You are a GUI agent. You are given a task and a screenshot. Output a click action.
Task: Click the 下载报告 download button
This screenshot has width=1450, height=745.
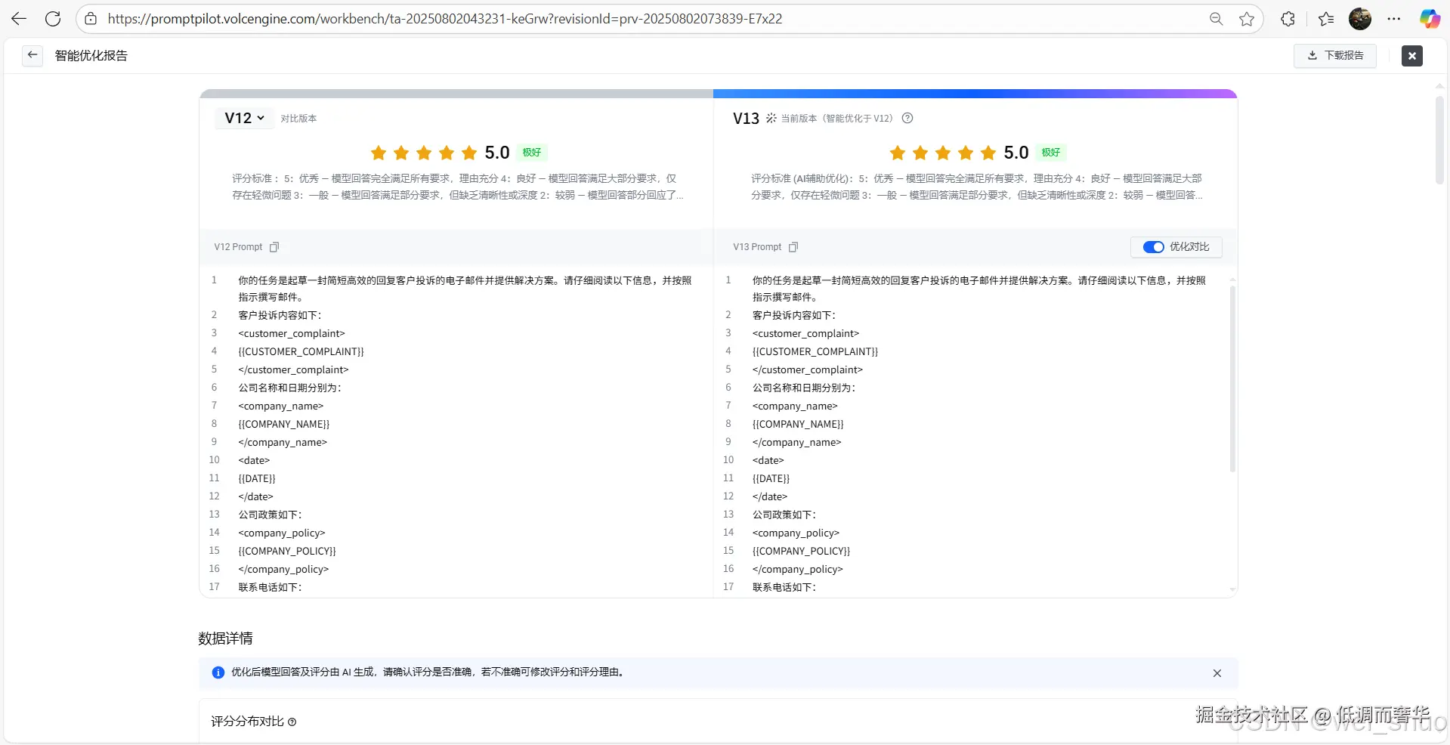click(1334, 55)
